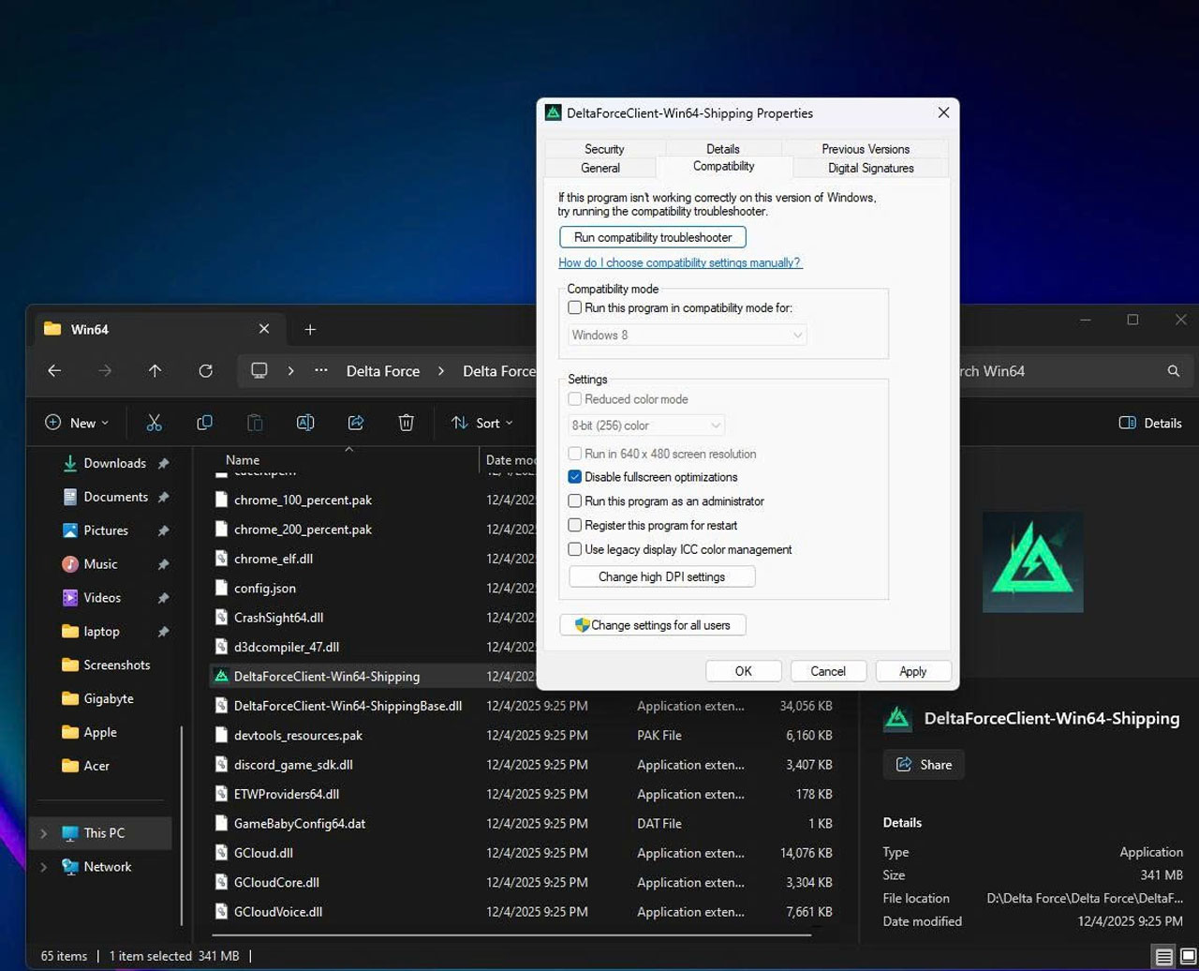Click the Copy icon in Explorer toolbar
1199x971 pixels.
[204, 423]
